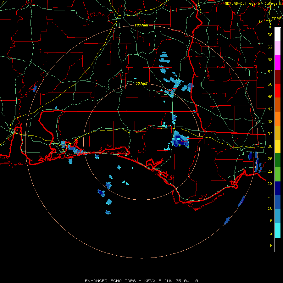Click the "10" legend value

coord(270,208)
